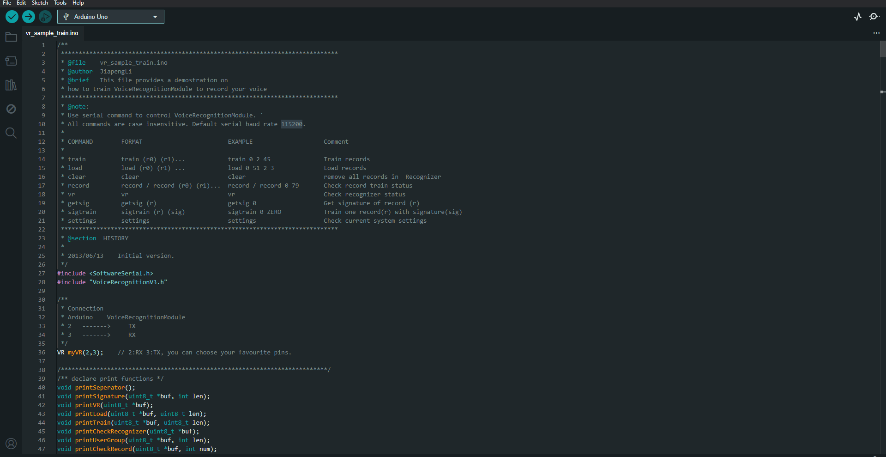Click the highlighted baud rate 115200
The width and height of the screenshot is (886, 457).
pos(292,124)
